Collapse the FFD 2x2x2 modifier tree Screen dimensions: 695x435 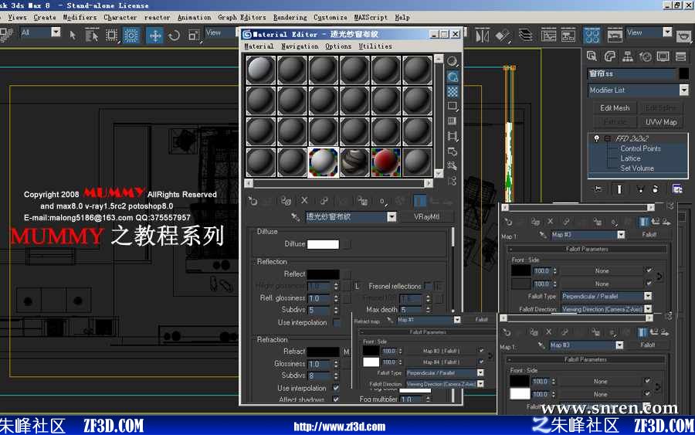tap(608, 138)
